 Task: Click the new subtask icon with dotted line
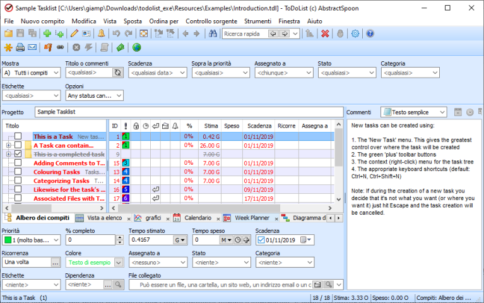coord(59,33)
